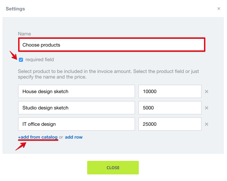Focus the 5000 price field

tap(170, 108)
